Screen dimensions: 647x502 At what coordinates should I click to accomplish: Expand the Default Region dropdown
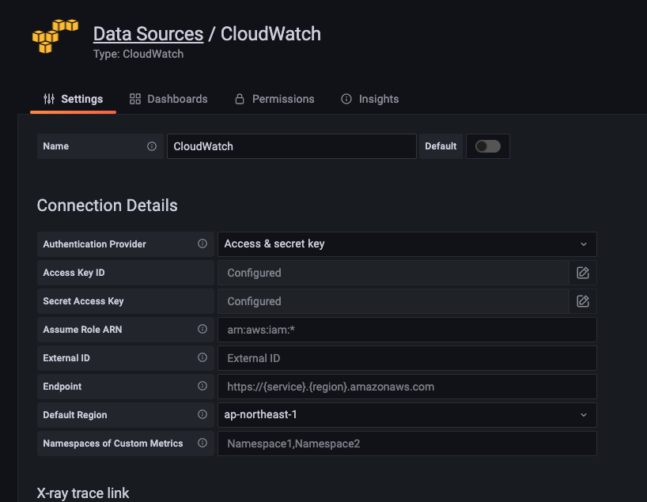[407, 415]
